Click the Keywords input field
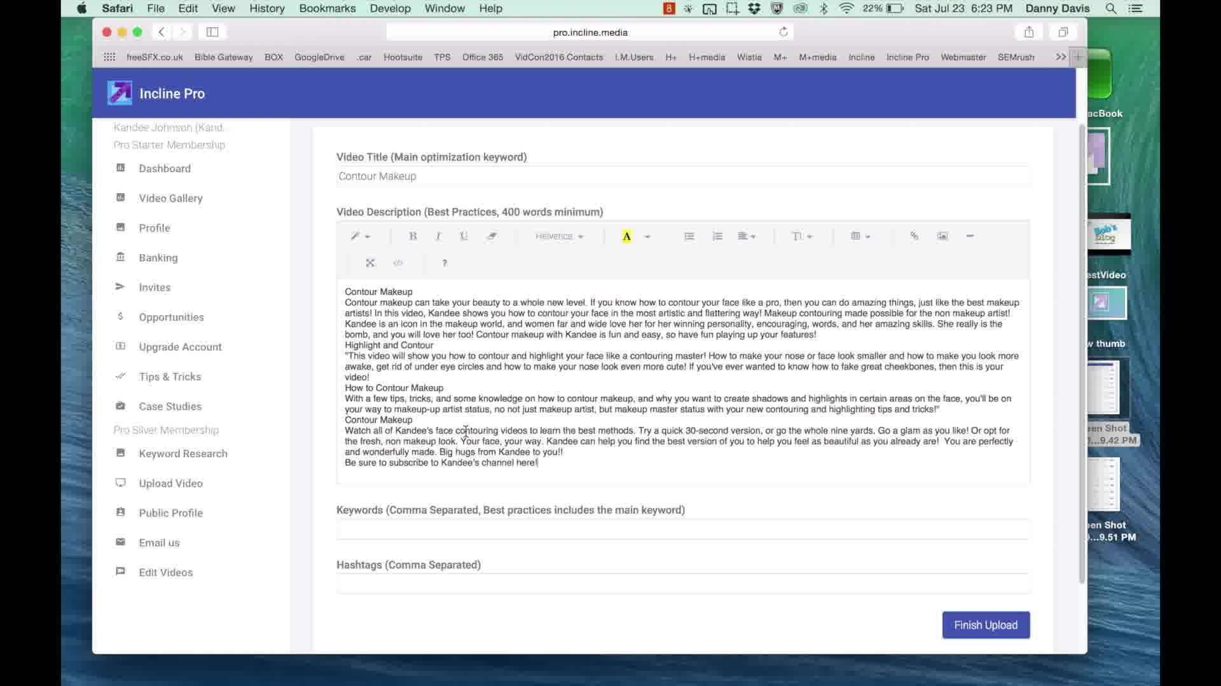Viewport: 1221px width, 686px height. click(x=683, y=530)
